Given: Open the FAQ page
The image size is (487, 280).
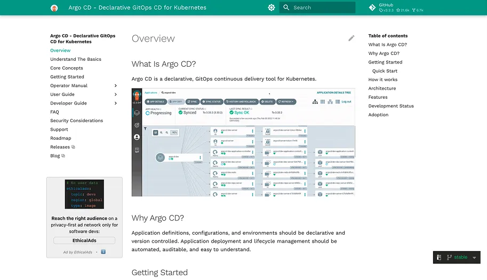Looking at the screenshot, I should point(54,112).
